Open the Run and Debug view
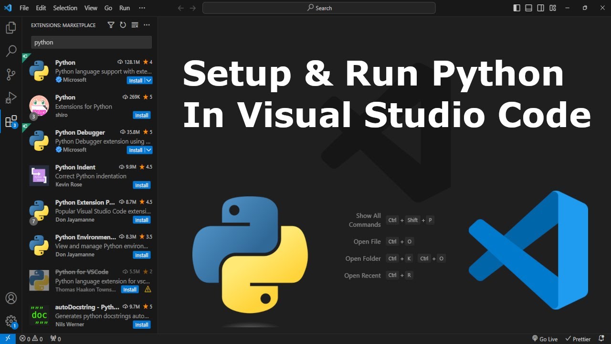This screenshot has height=344, width=611. pos(11,97)
